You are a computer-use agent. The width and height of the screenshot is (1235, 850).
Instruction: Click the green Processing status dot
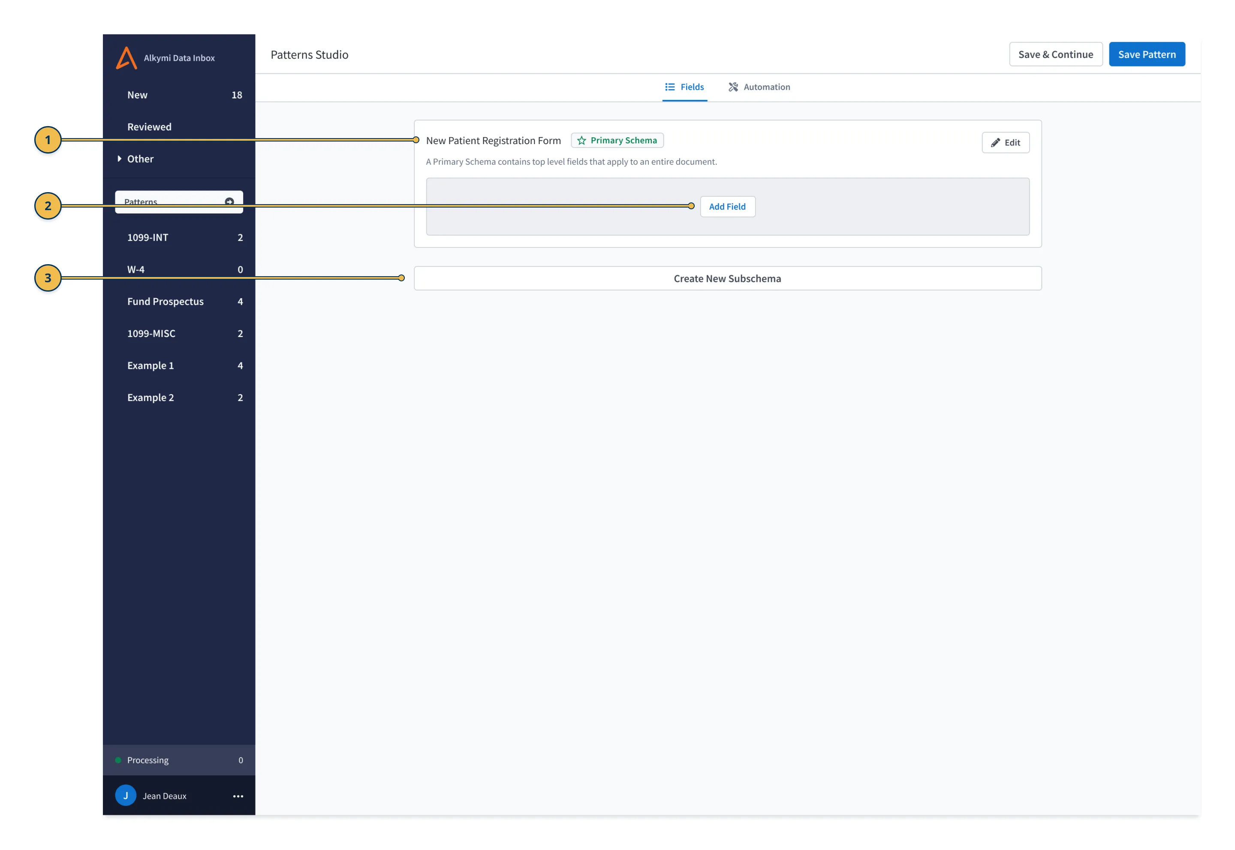pyautogui.click(x=118, y=760)
